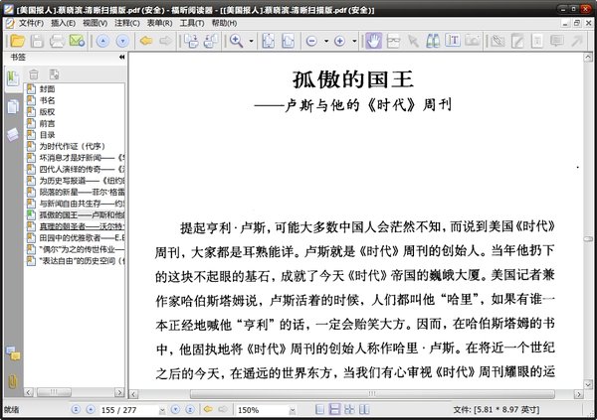
Task: Select the 为时代作证（代序） bookmark
Action: point(73,146)
